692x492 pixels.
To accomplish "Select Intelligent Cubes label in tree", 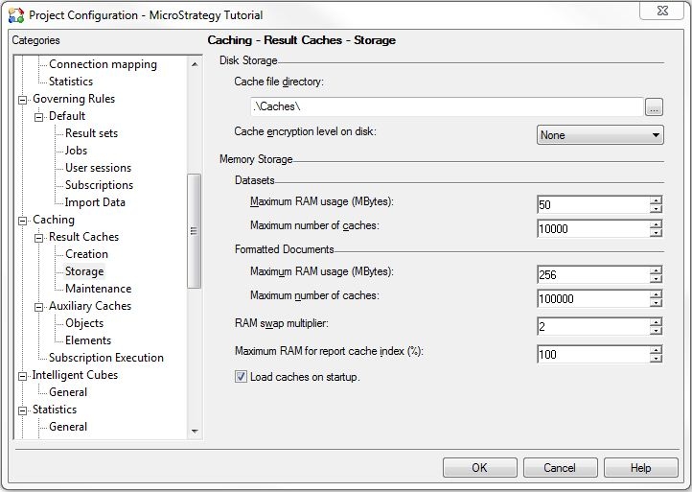I will tap(75, 375).
